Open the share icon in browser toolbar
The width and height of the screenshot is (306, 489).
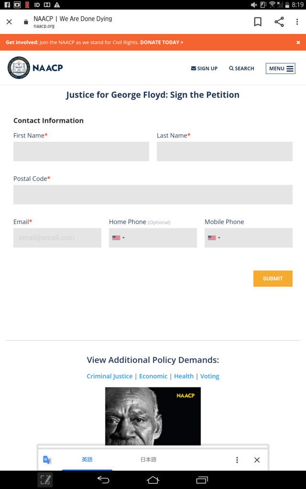[x=279, y=22]
